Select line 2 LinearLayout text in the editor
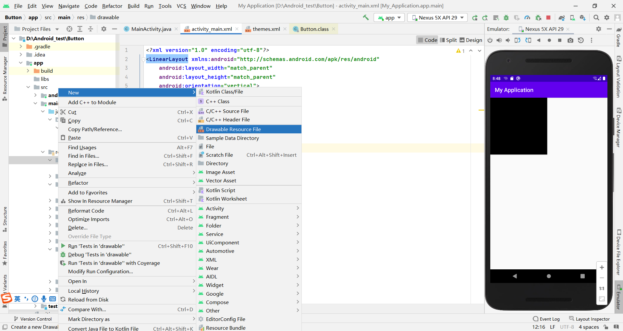This screenshot has height=331, width=623. point(167,59)
